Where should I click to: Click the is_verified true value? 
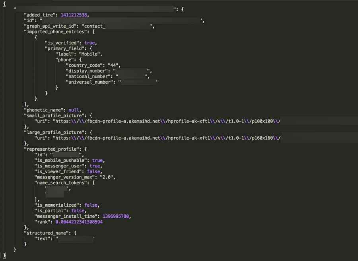click(89, 43)
